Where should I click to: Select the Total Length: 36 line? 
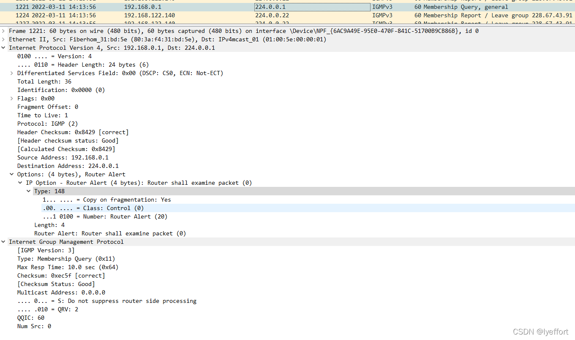coord(44,81)
